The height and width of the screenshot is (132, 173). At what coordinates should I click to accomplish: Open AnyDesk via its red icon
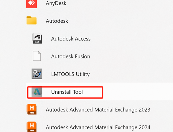[31, 3]
